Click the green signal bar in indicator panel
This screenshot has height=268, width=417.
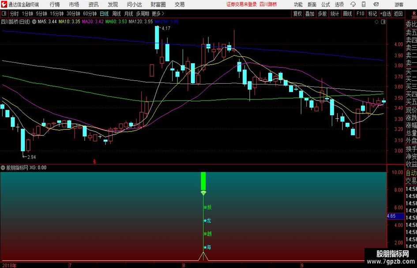point(203,181)
